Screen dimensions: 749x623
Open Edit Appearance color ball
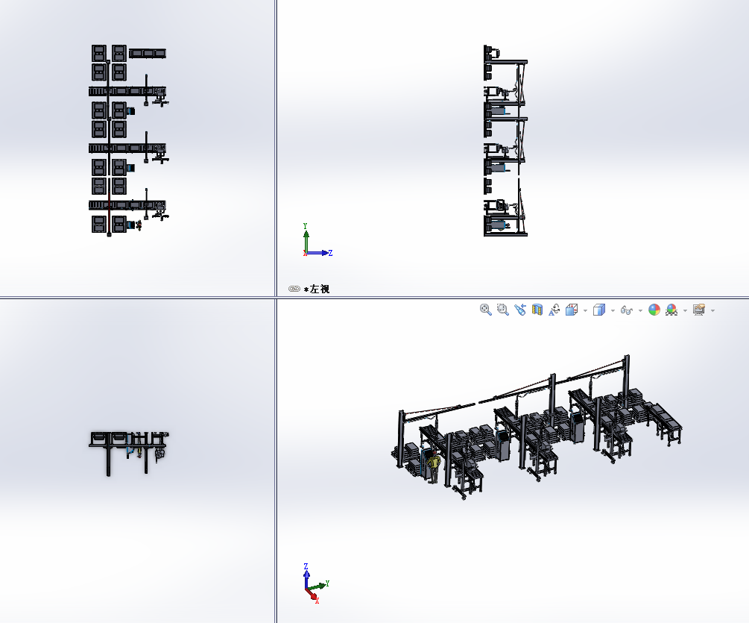[654, 310]
